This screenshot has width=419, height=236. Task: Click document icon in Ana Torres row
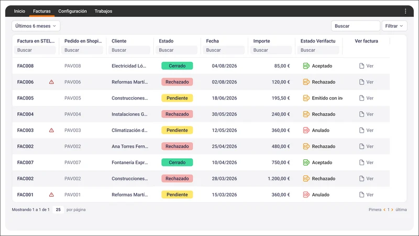(x=361, y=146)
